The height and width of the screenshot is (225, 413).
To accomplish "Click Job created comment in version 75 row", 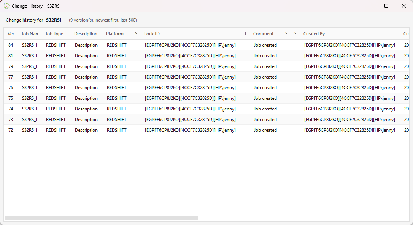I will point(265,98).
